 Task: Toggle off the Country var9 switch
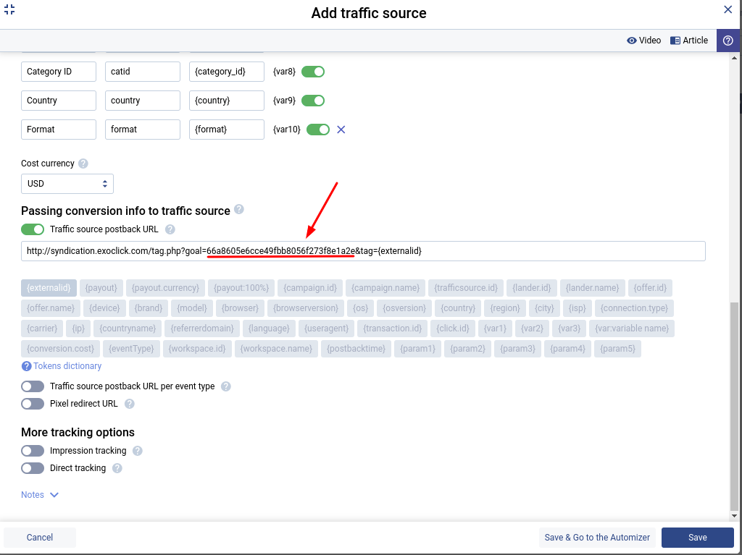pos(313,101)
